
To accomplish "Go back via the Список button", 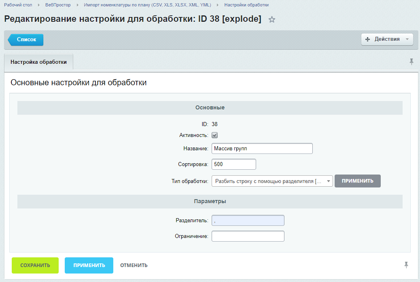I will [26, 40].
